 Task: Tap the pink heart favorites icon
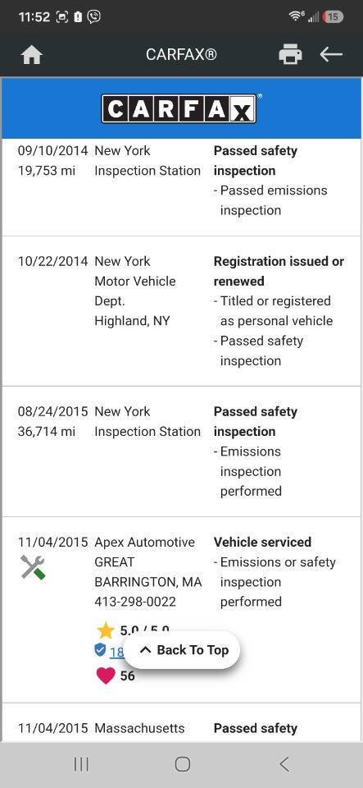pos(105,676)
